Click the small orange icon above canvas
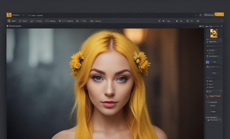The height and width of the screenshot is (139, 230). click(x=8, y=26)
